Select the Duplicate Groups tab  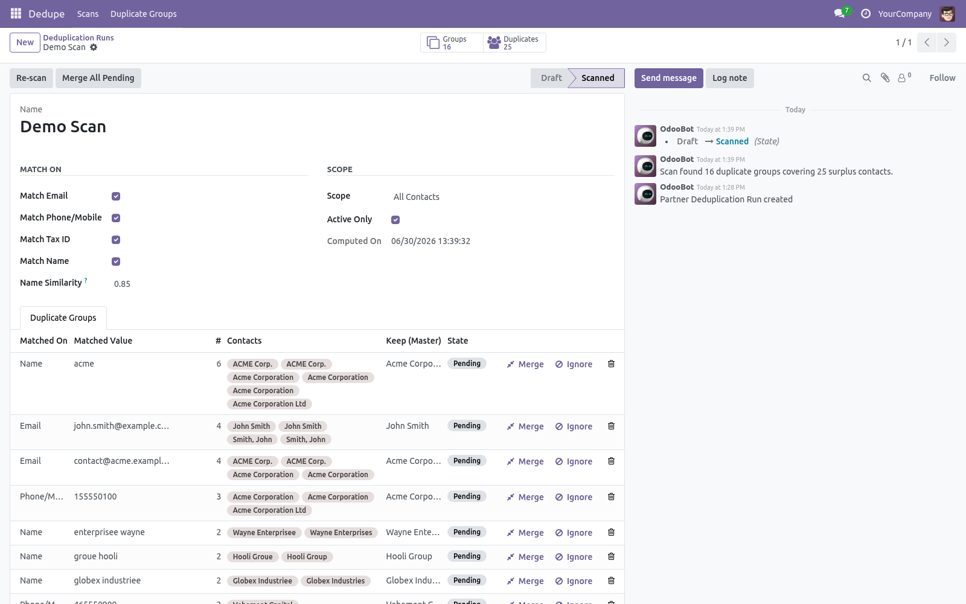(63, 318)
